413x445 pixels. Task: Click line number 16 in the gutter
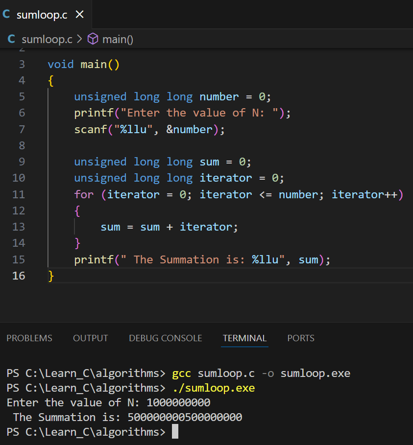[x=19, y=276]
